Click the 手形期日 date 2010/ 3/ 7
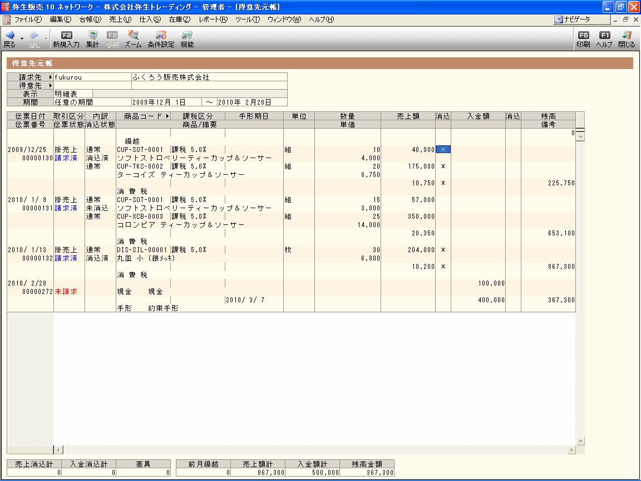641x481 pixels. 245,300
